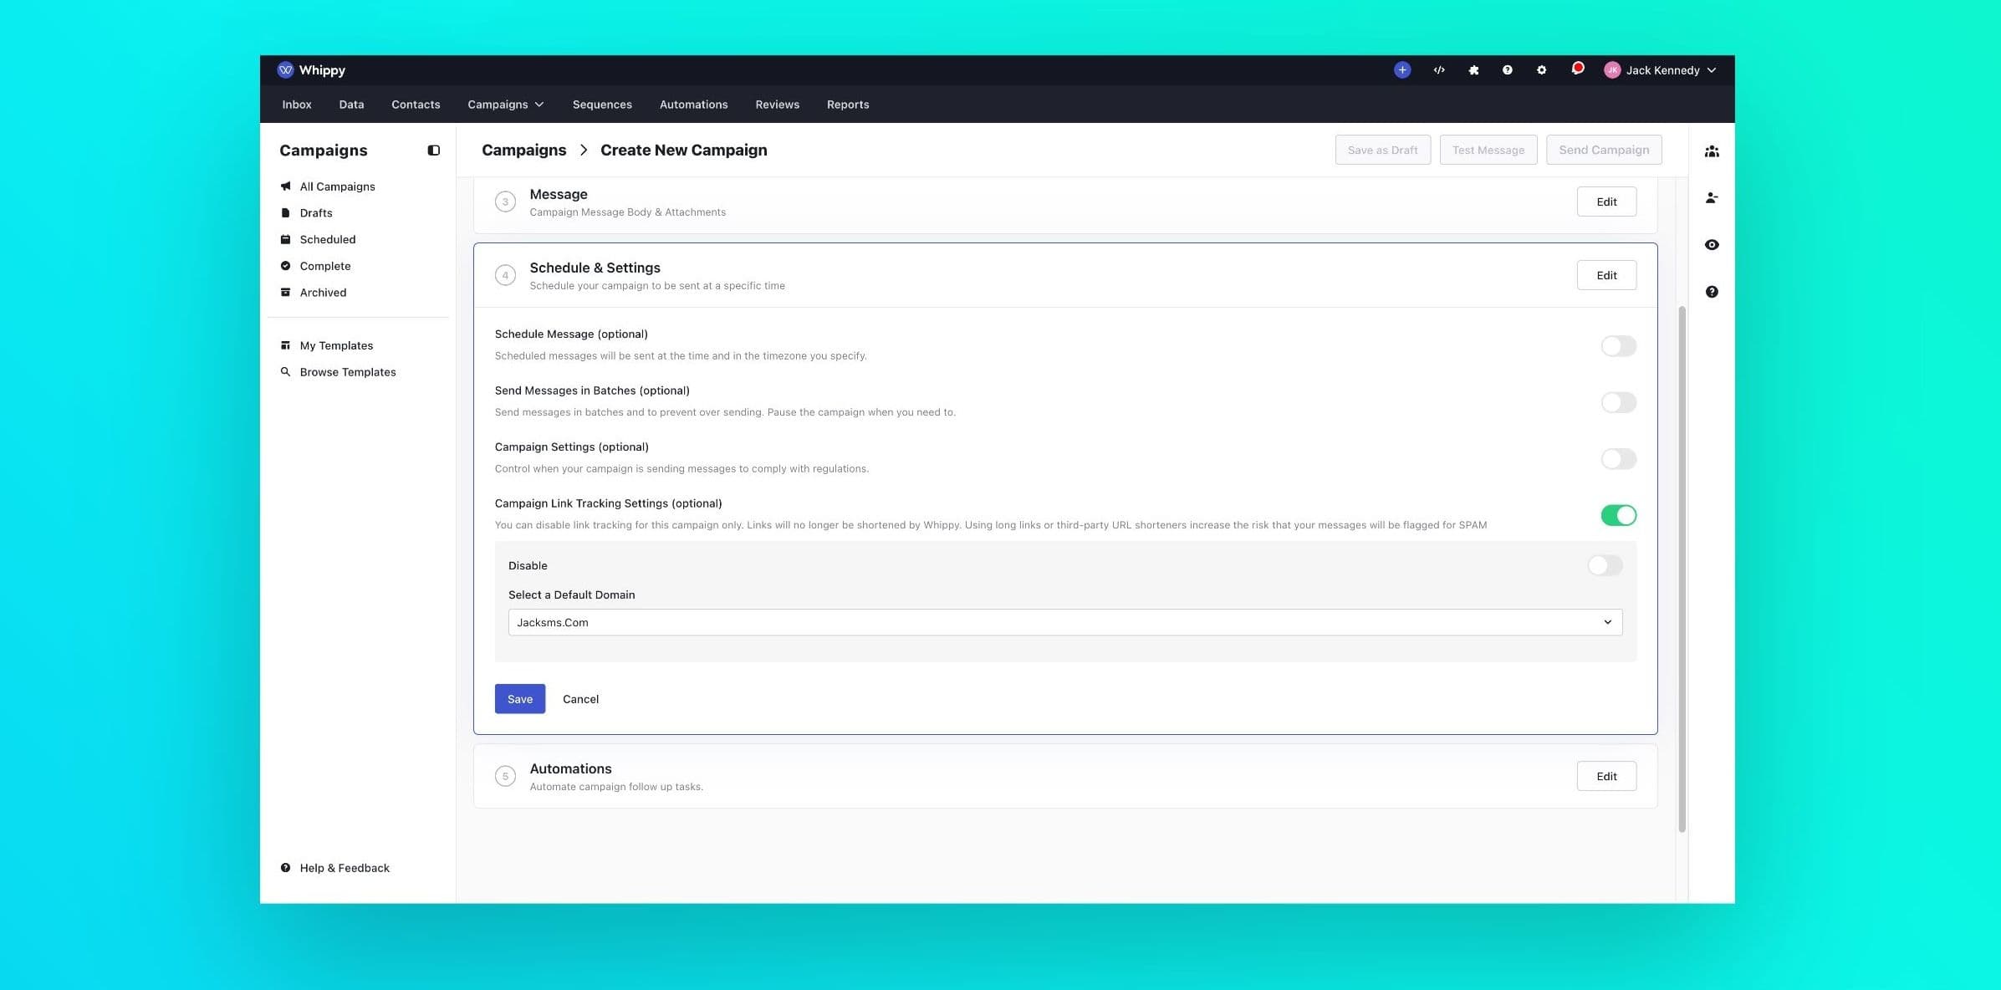
Task: Save the Schedule & Settings changes
Action: (519, 698)
